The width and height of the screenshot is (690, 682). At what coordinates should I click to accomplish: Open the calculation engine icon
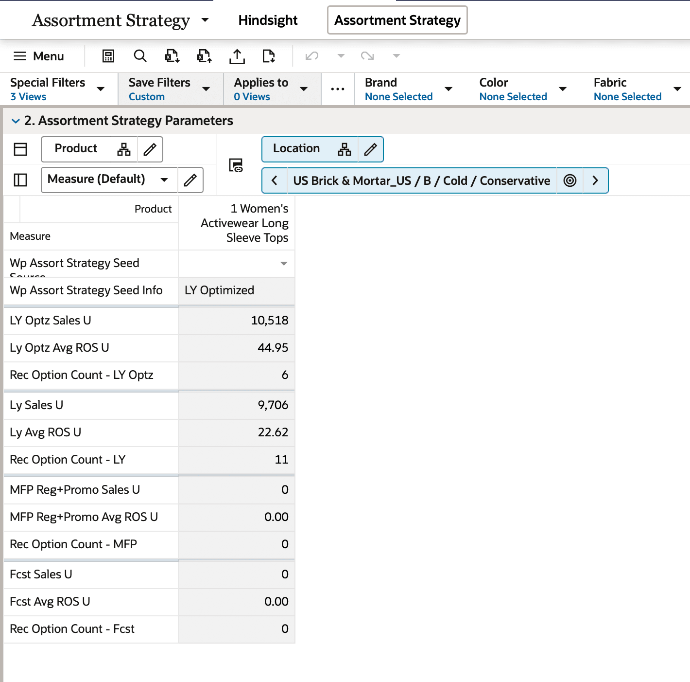(x=108, y=56)
